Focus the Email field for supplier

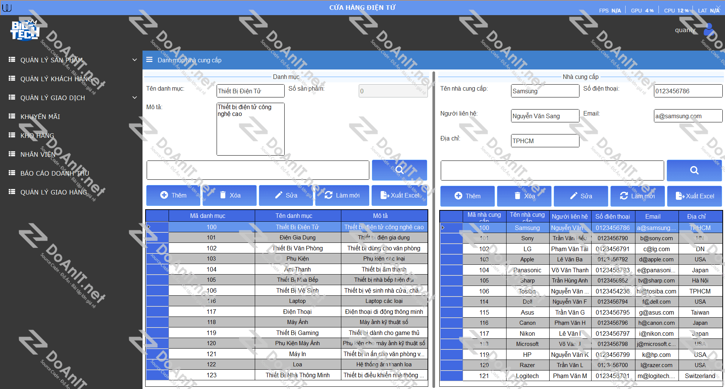688,116
